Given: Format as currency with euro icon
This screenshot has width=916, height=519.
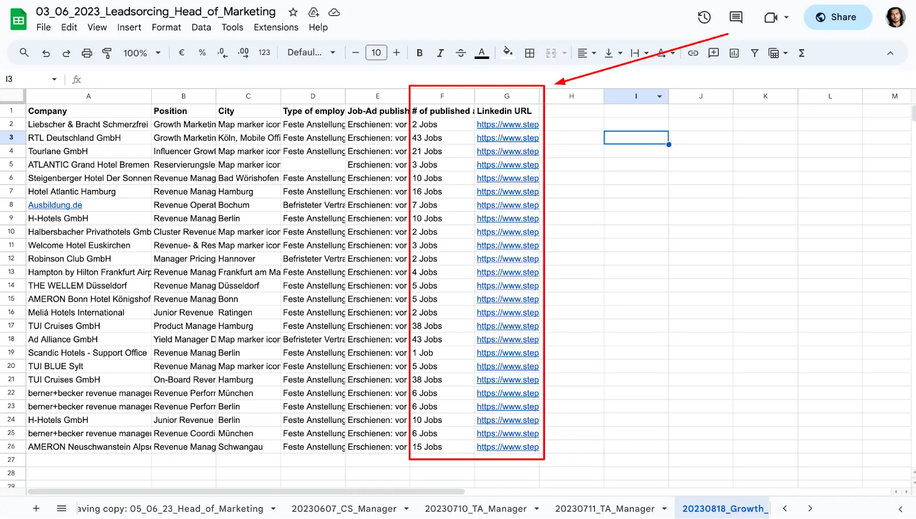Looking at the screenshot, I should pos(181,53).
